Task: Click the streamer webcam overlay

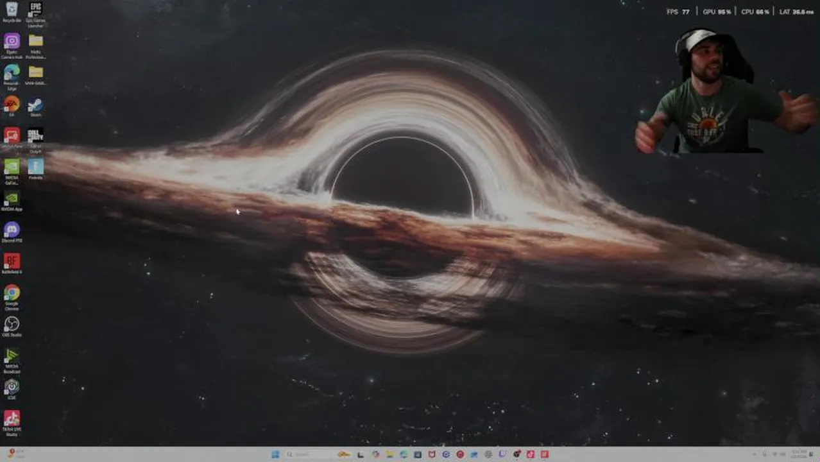Action: (x=724, y=90)
